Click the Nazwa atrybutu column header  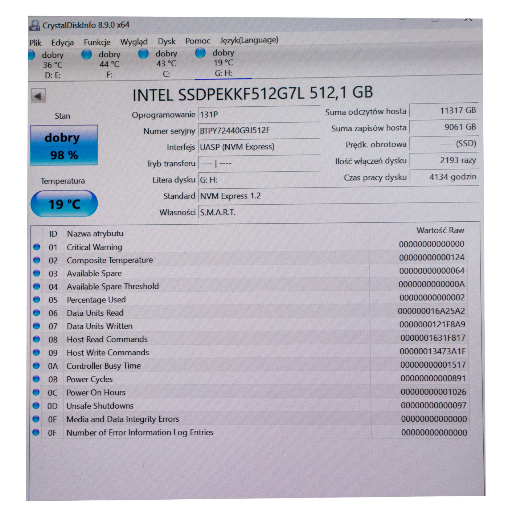point(95,234)
